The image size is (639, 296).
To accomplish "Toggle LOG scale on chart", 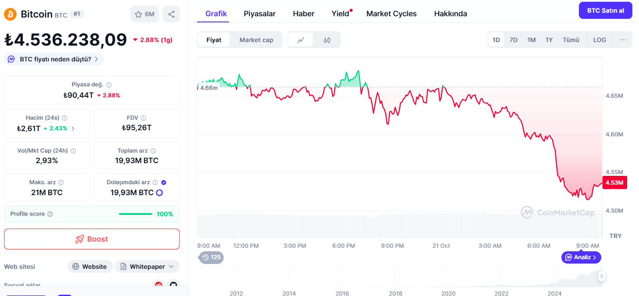I will [x=600, y=40].
